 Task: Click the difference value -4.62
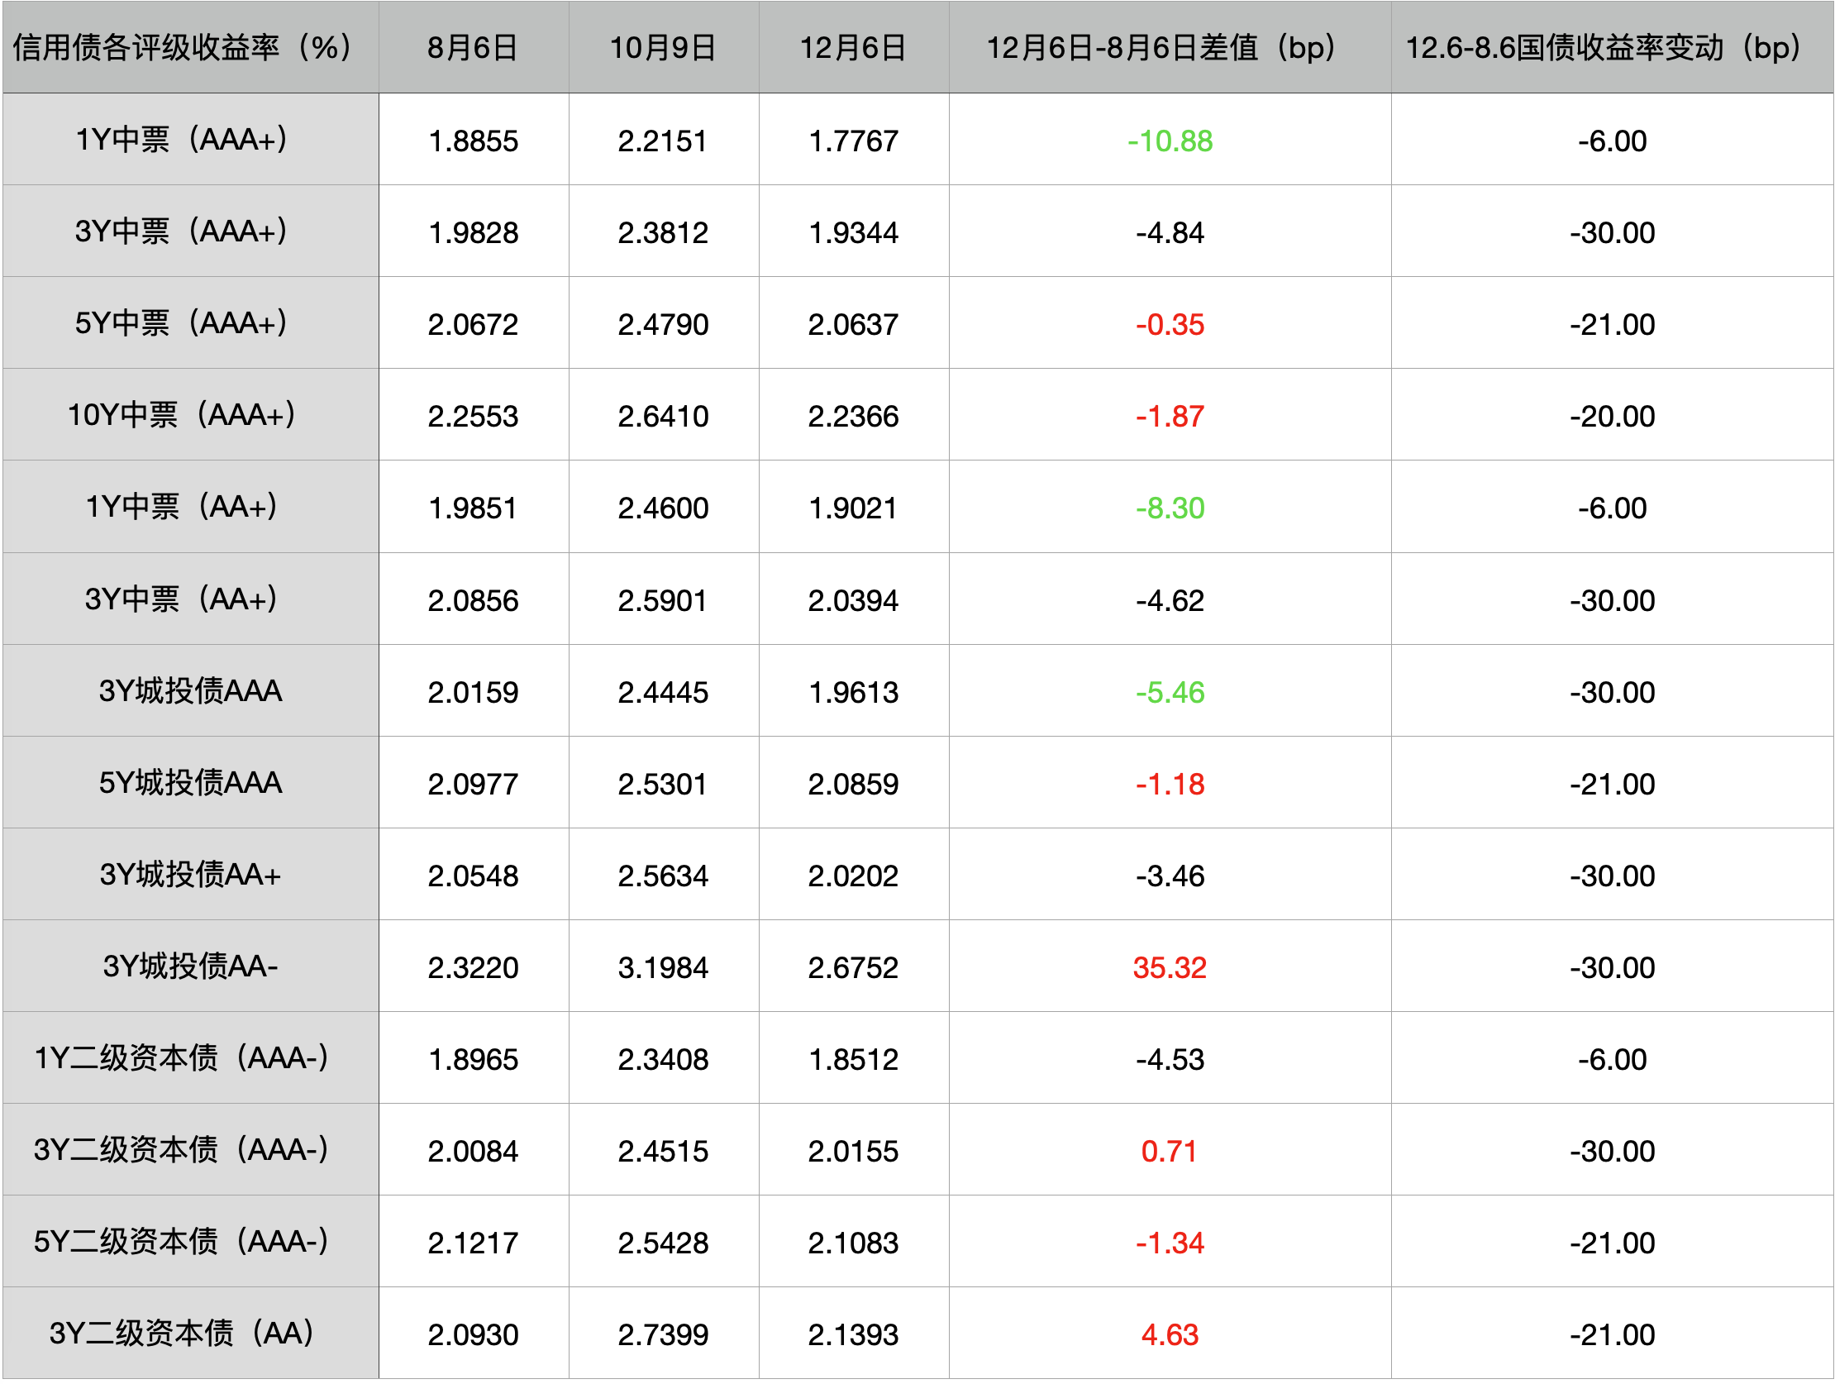(1170, 601)
